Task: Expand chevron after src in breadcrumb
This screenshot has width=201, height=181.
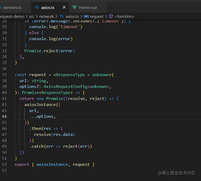Action: pos(37,17)
